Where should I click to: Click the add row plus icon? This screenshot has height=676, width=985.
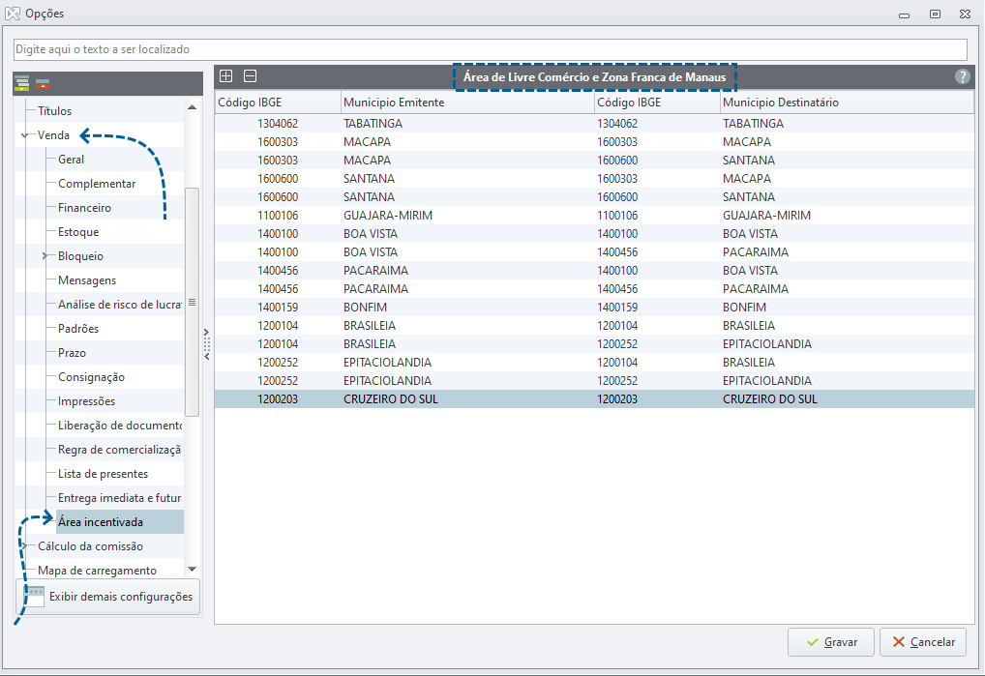[226, 76]
